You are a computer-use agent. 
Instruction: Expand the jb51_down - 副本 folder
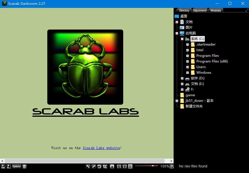177,101
